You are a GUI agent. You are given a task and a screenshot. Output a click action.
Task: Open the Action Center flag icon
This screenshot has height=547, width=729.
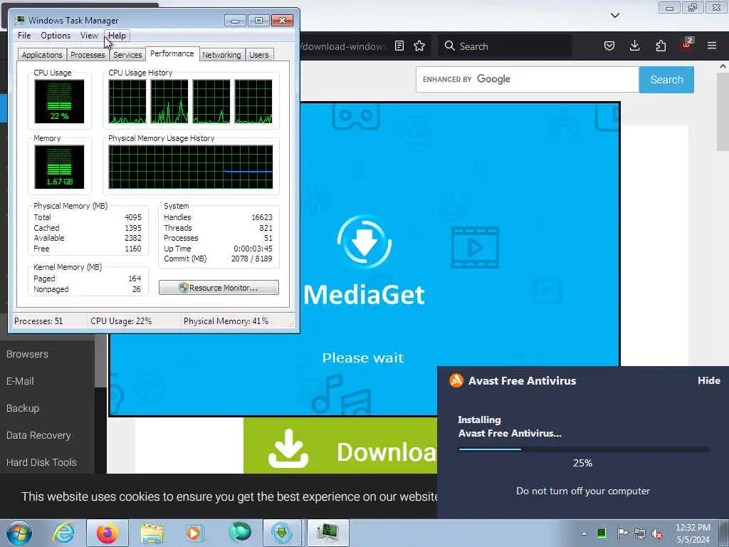point(622,533)
